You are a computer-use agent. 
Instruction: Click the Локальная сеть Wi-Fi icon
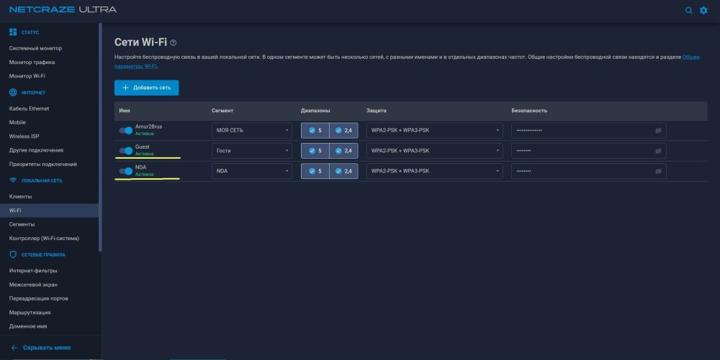point(13,180)
